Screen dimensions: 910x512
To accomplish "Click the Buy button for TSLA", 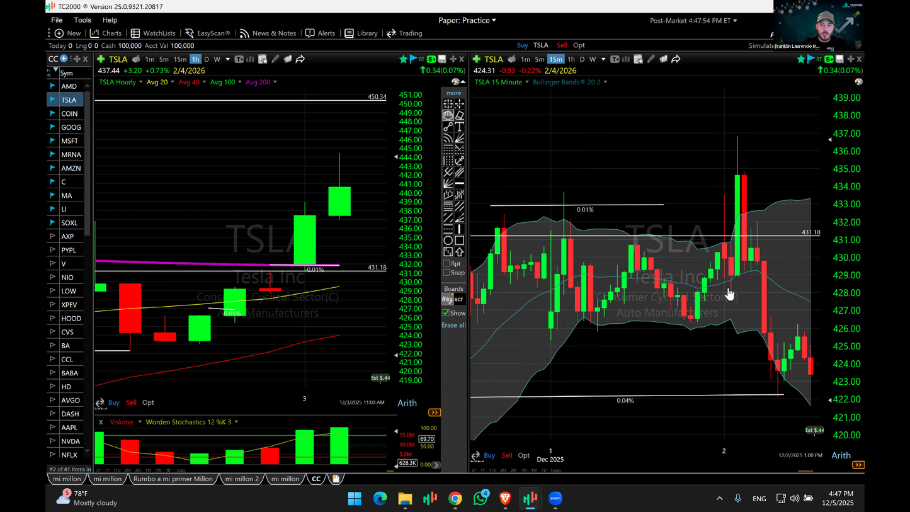I will (521, 45).
